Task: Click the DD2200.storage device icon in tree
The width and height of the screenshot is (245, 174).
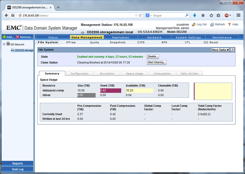Action: 12,50
